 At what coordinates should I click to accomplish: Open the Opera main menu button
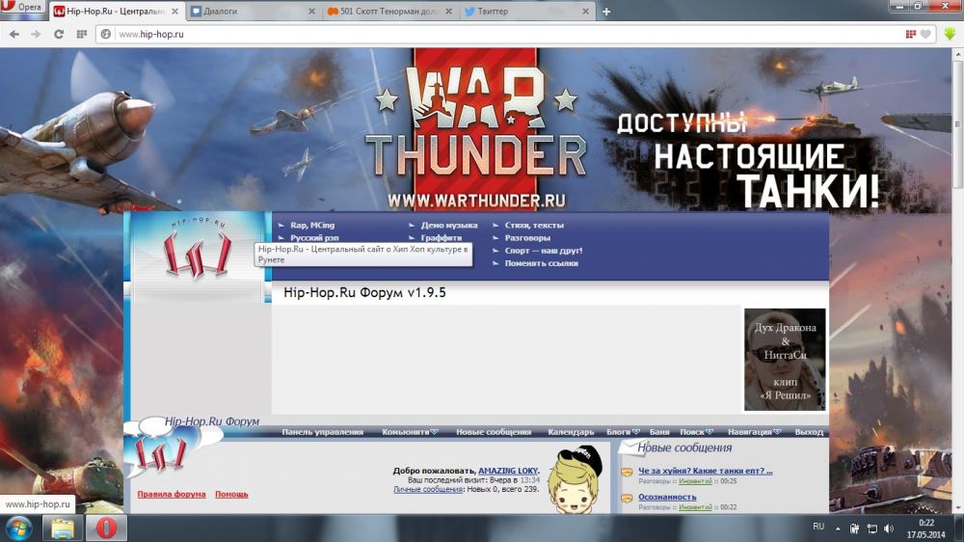click(x=22, y=7)
